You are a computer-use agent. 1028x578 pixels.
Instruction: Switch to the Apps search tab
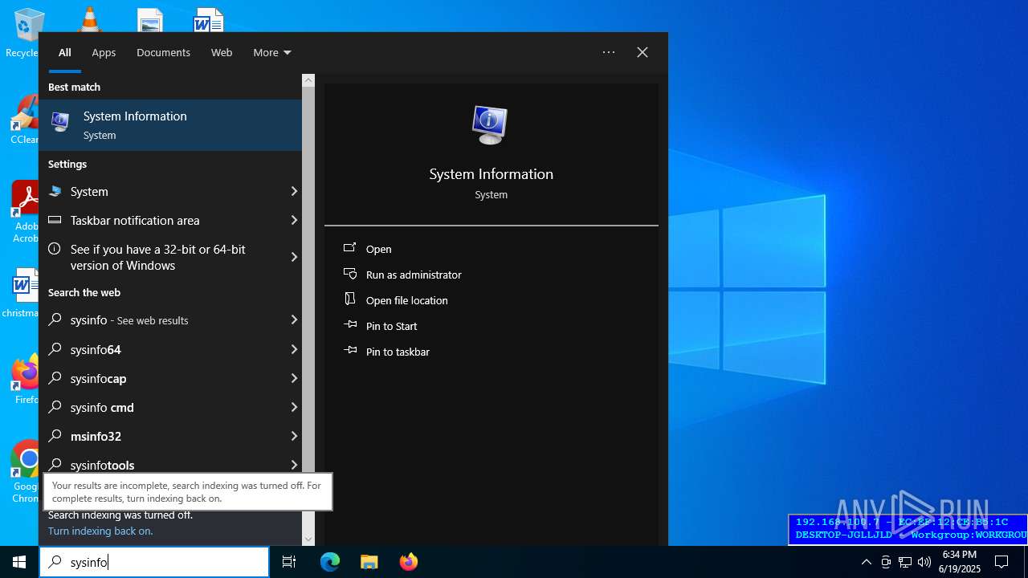[x=104, y=52]
